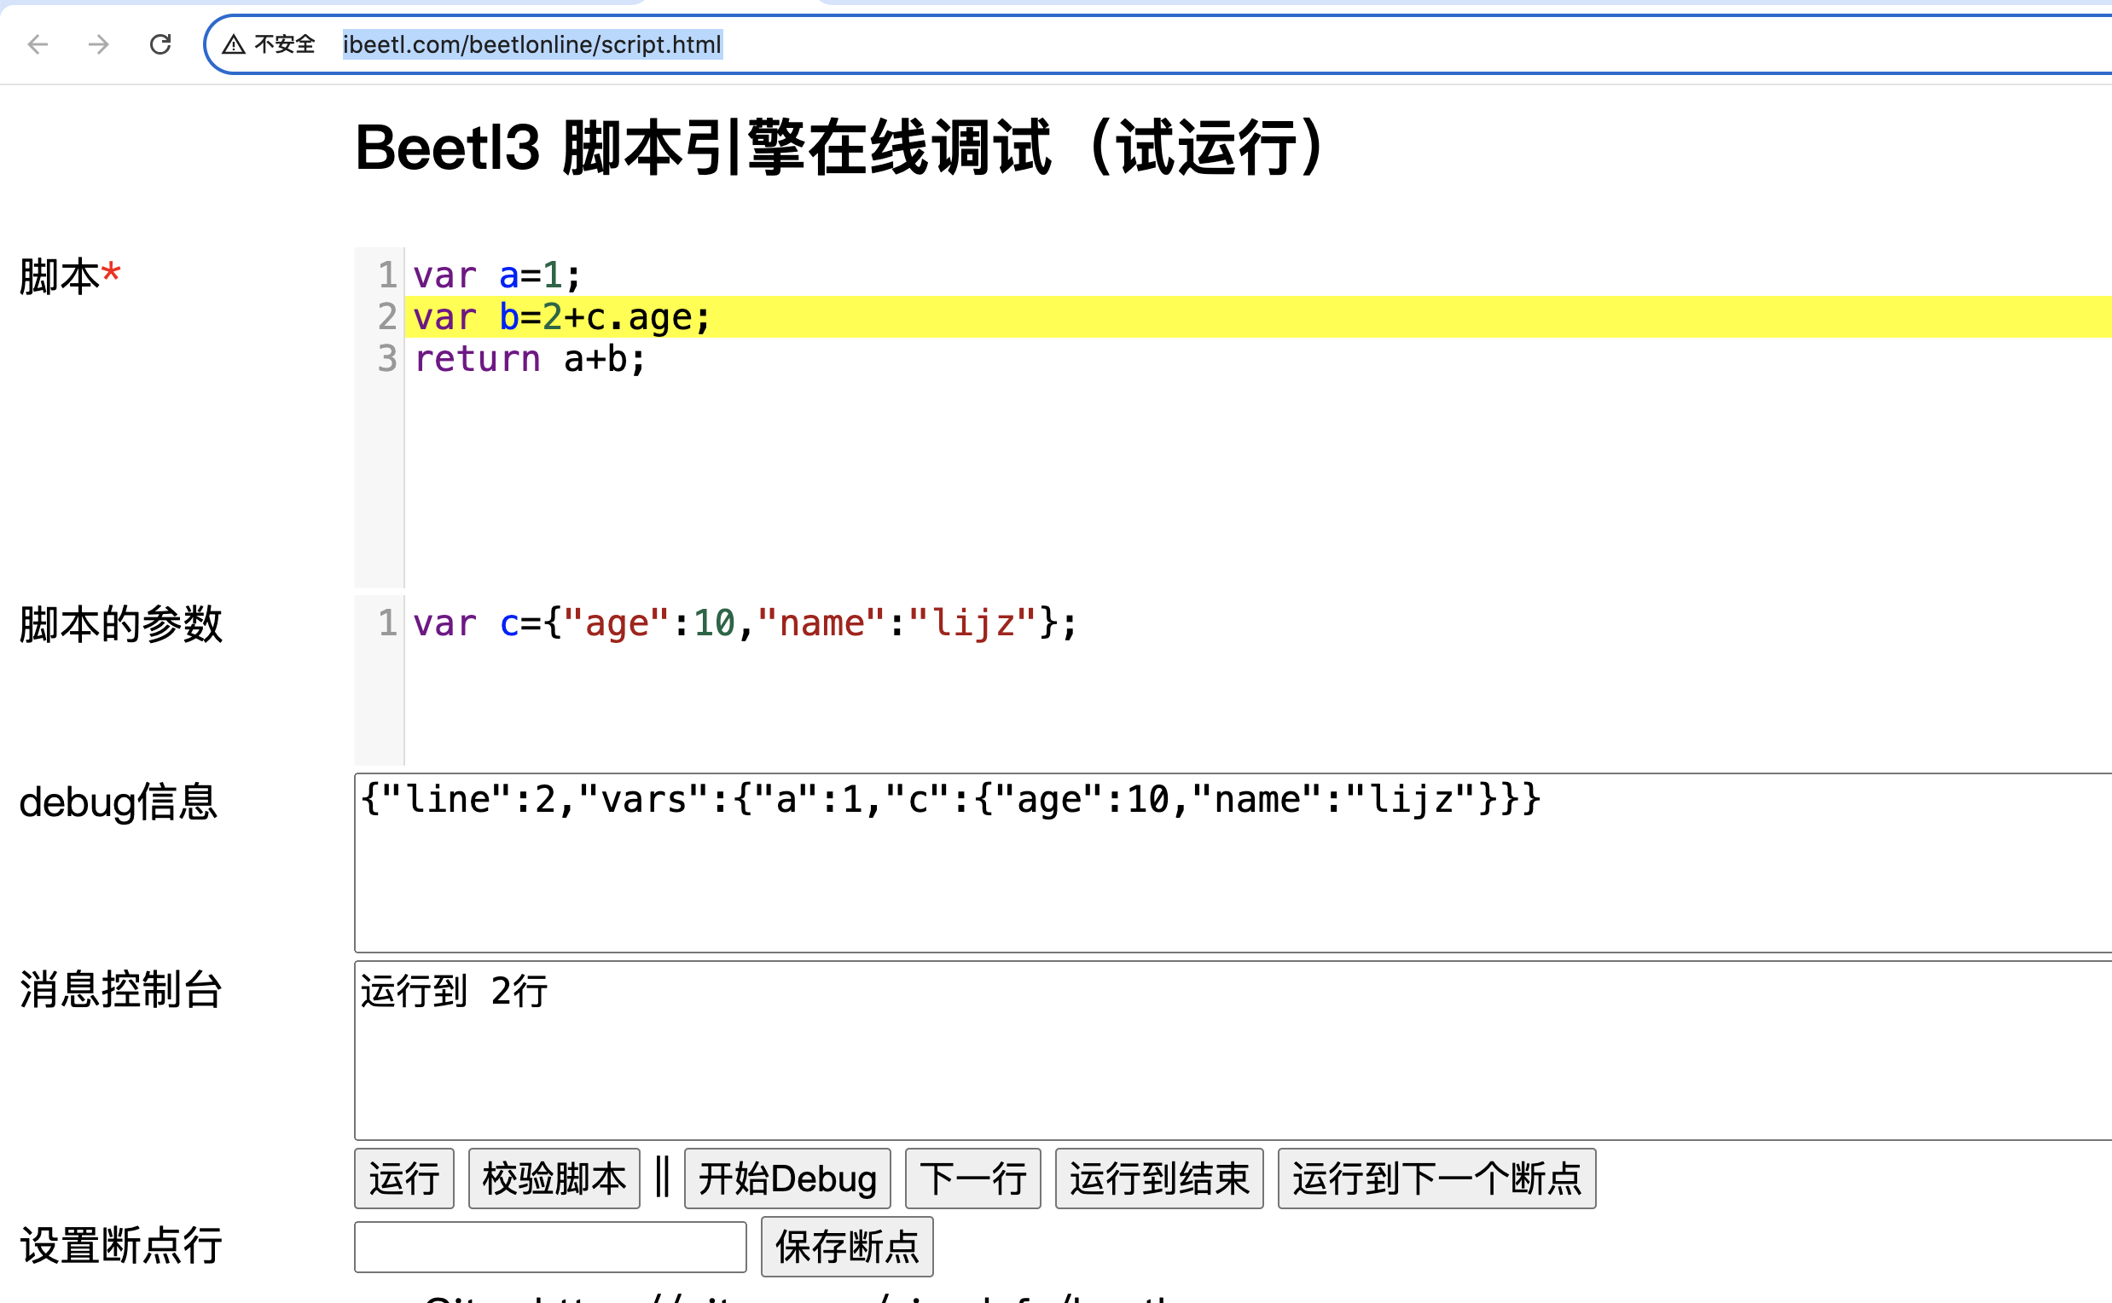Click line number 1 in script gutter
This screenshot has height=1303, width=2112.
point(387,275)
